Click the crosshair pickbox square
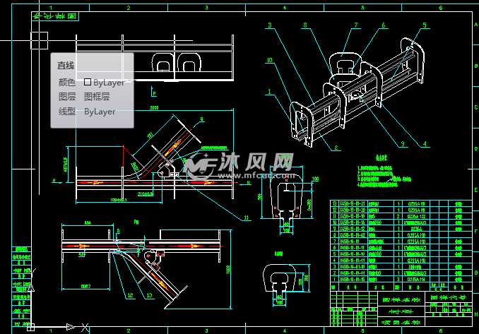This screenshot has width=479, height=334. pyautogui.click(x=40, y=40)
